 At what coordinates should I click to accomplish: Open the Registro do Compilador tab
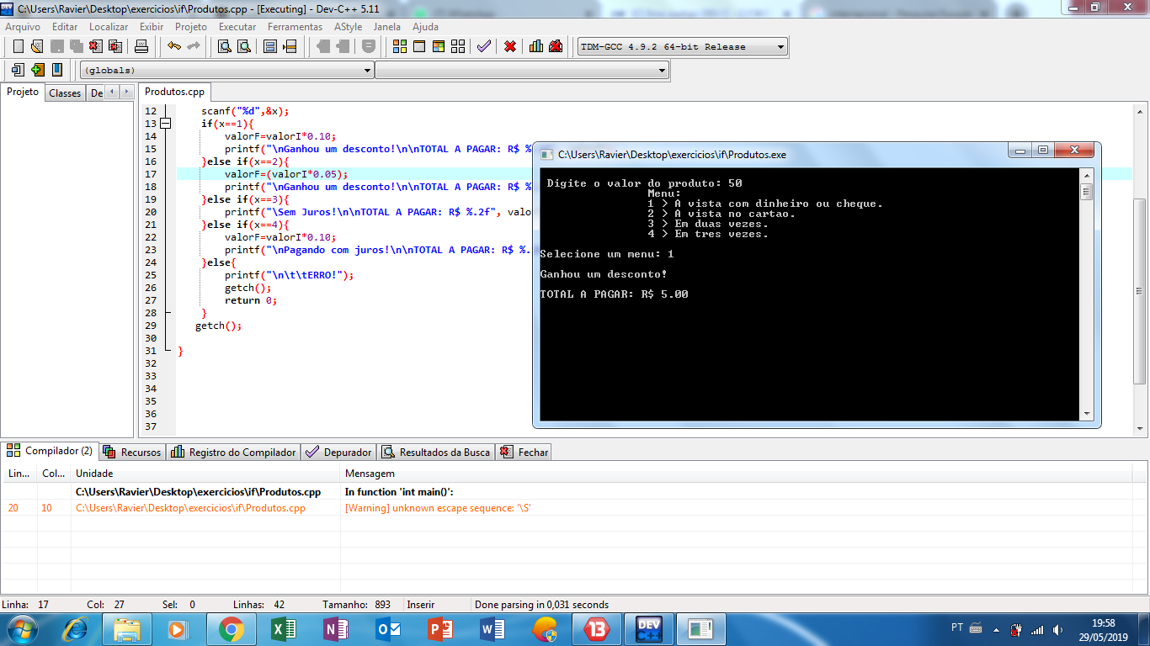coord(233,452)
